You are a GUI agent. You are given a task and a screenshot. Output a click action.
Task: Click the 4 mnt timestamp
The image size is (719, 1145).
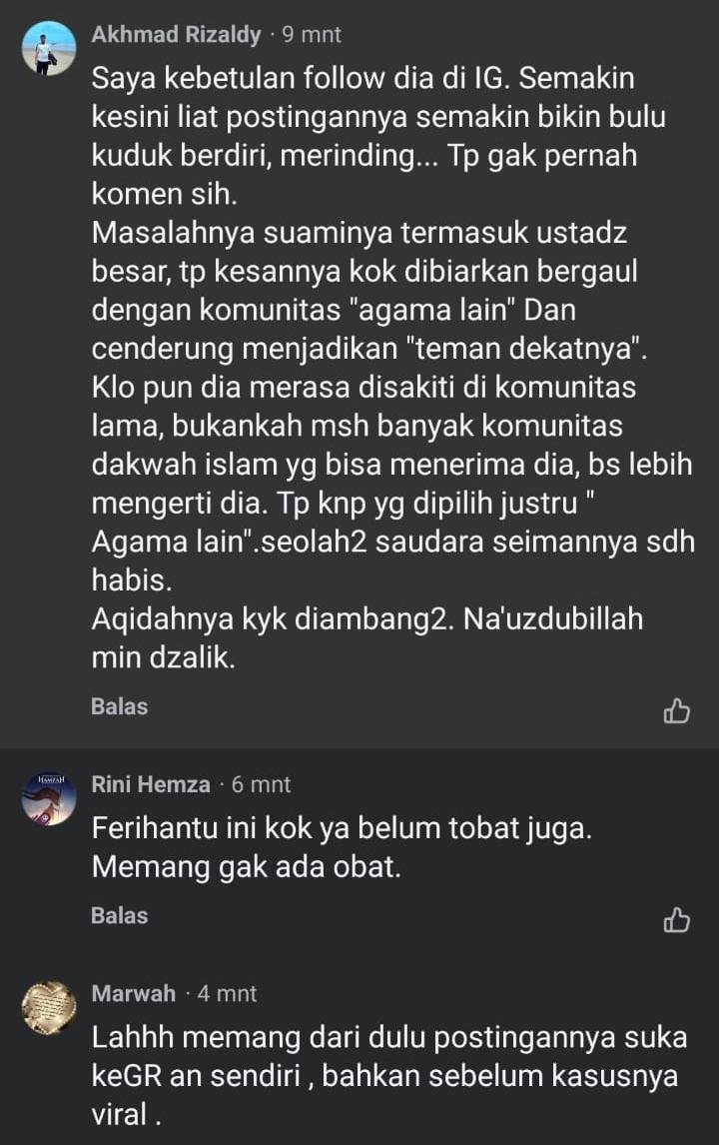(227, 993)
